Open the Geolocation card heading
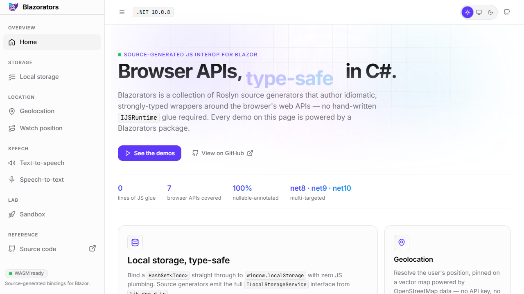 click(x=413, y=259)
